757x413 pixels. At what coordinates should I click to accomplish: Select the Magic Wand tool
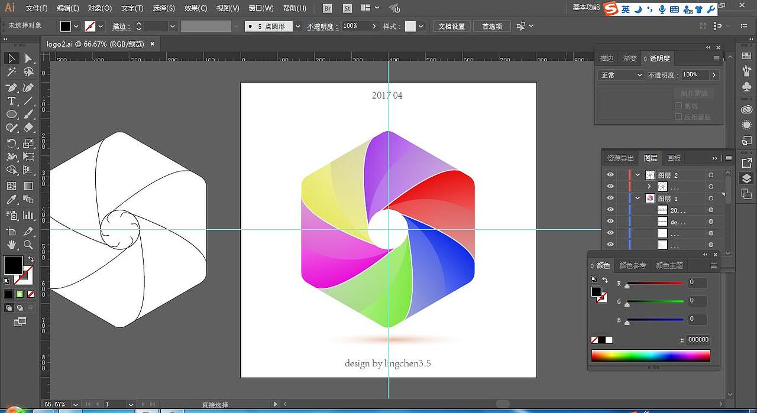click(x=11, y=72)
